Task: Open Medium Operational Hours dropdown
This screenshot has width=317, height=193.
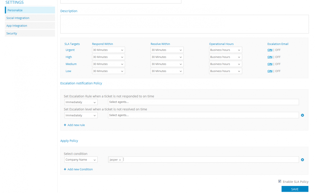Action: (x=225, y=64)
